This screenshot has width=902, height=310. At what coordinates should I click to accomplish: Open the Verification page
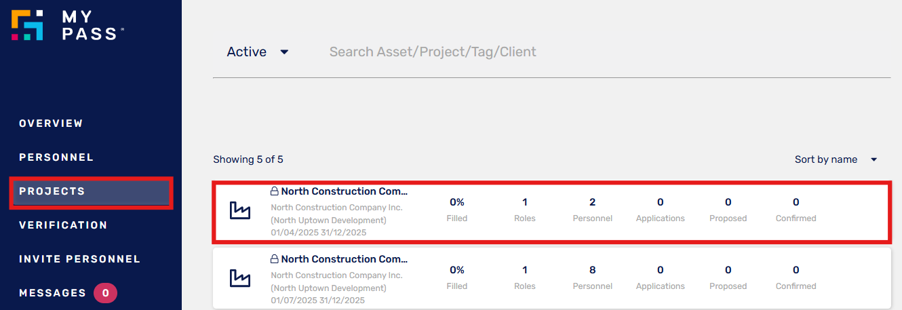[x=63, y=225]
